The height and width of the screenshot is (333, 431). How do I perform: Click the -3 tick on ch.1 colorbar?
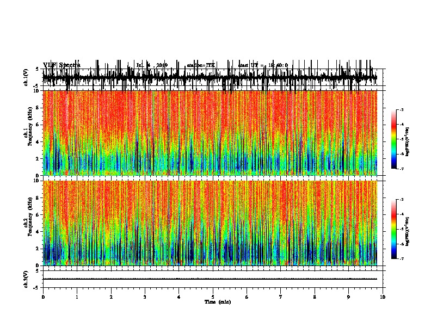click(401, 109)
